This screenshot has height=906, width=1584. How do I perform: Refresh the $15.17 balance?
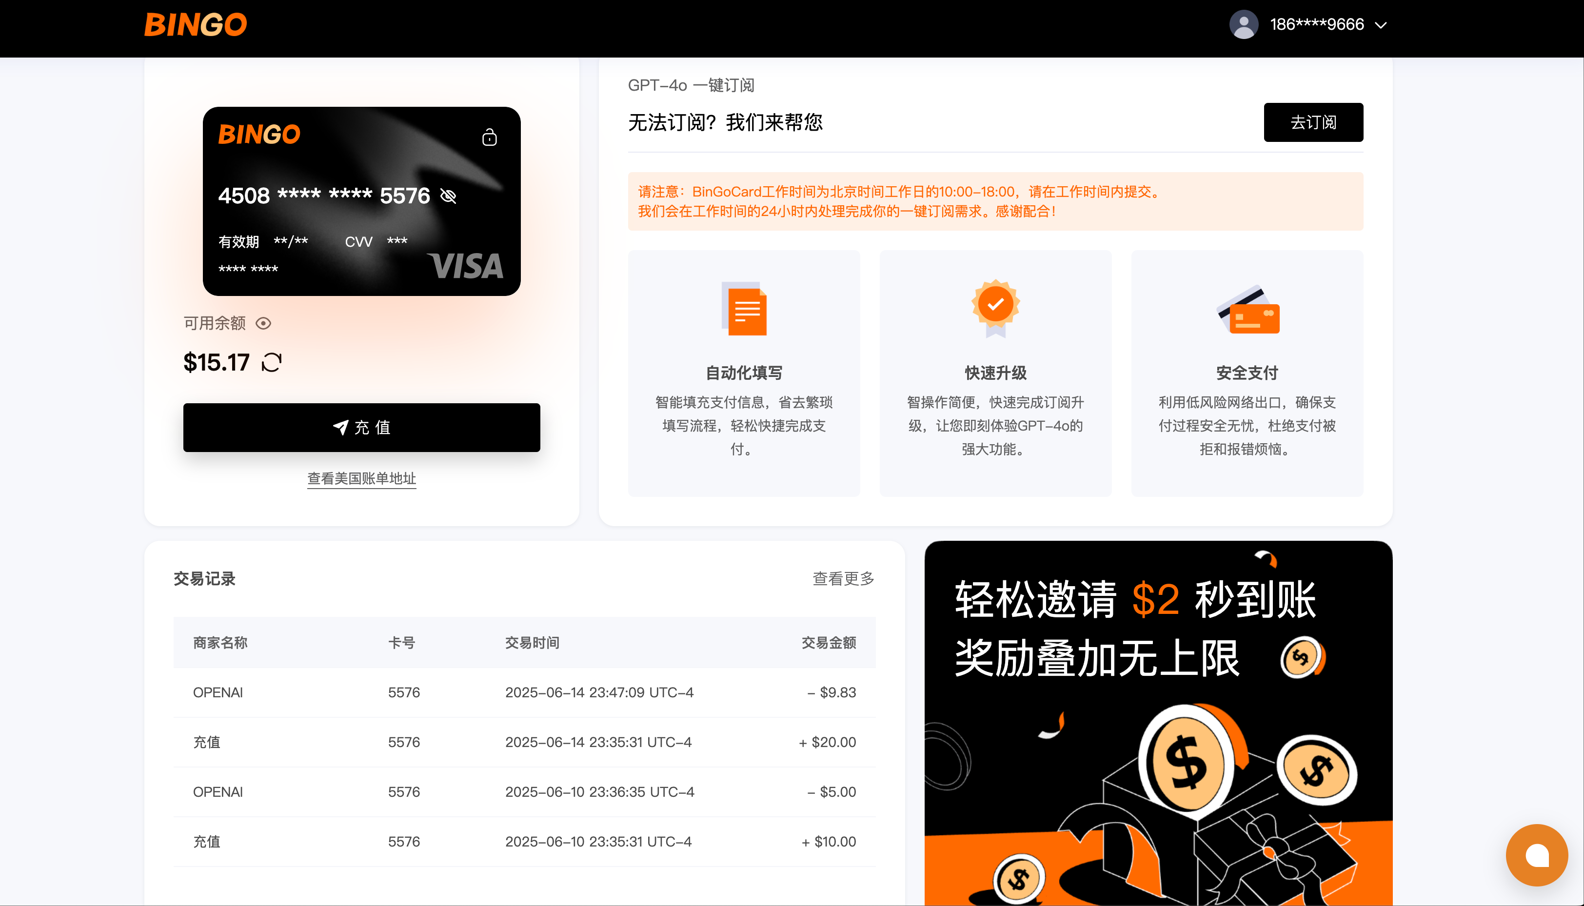(x=272, y=362)
